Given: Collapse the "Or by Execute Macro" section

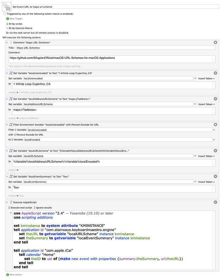Looking at the screenshot, I should pos(7,28).
